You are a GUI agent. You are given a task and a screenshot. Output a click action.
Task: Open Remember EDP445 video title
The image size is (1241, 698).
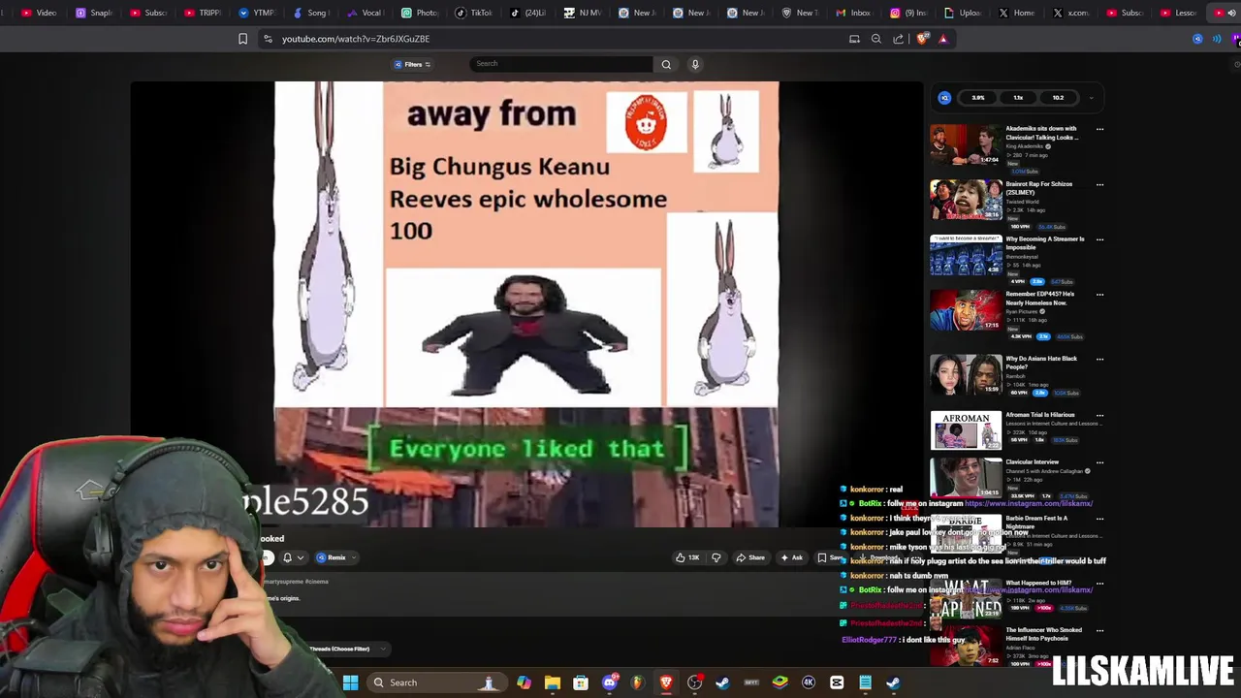1040,299
